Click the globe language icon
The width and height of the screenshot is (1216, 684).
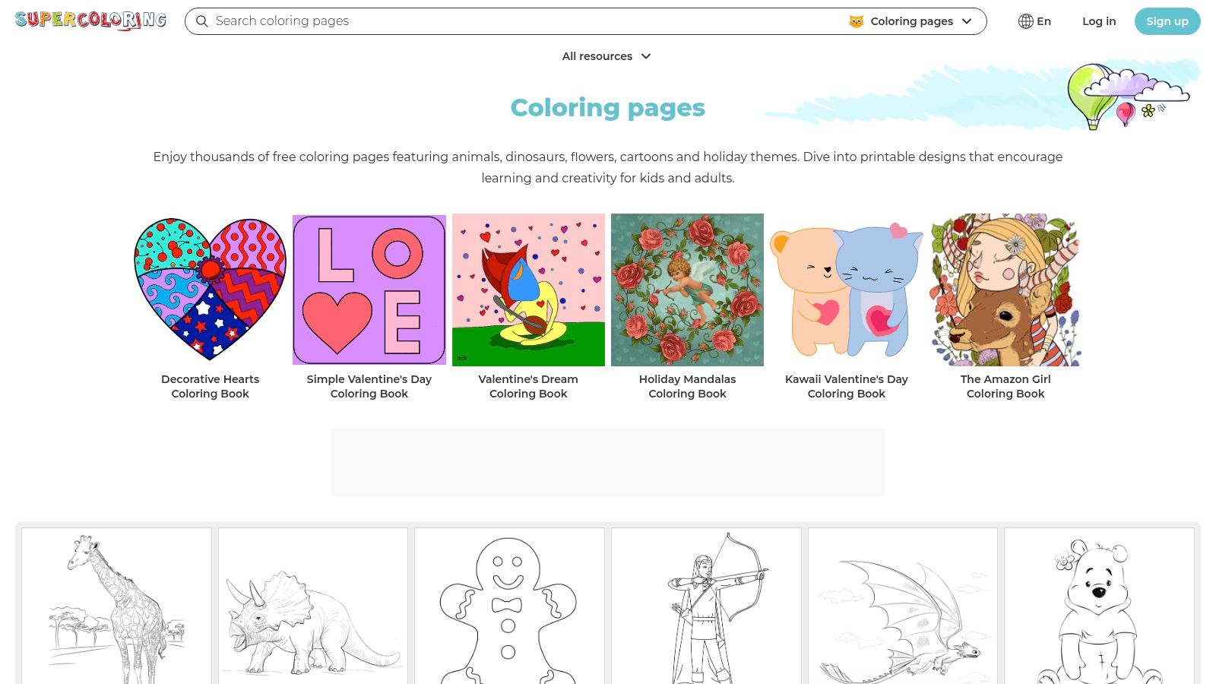tap(1026, 21)
